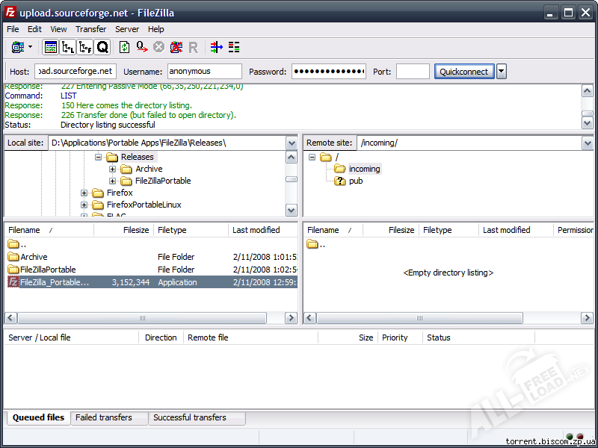The height and width of the screenshot is (448, 598).
Task: Toggle remote directory tree view
Action: tap(85, 47)
